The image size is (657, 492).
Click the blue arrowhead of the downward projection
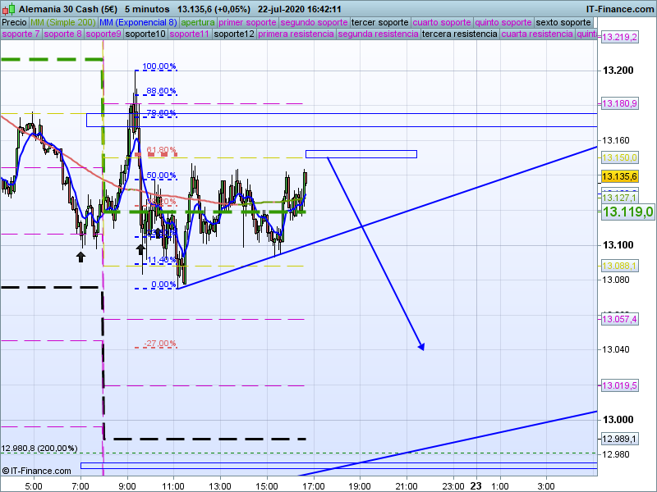coord(421,346)
